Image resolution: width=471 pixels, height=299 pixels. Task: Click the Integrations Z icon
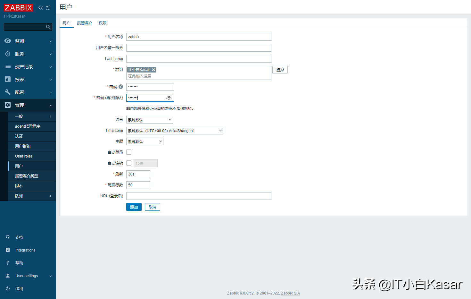coord(8,250)
